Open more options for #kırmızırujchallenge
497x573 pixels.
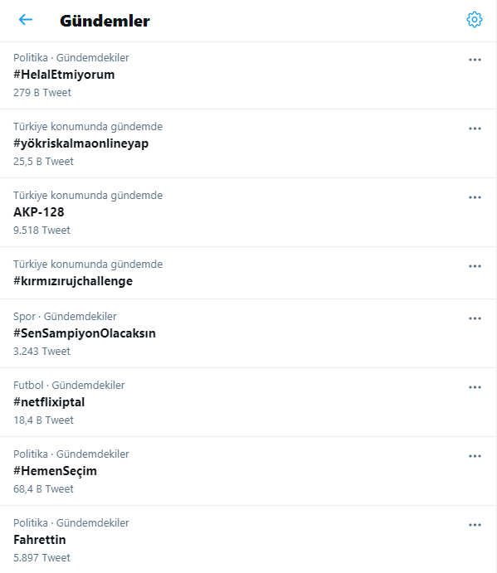coord(475,266)
